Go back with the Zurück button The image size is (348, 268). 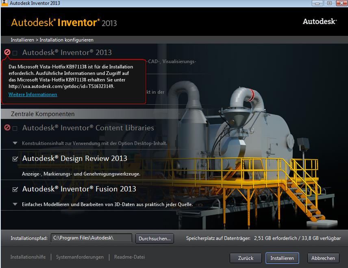pyautogui.click(x=246, y=258)
